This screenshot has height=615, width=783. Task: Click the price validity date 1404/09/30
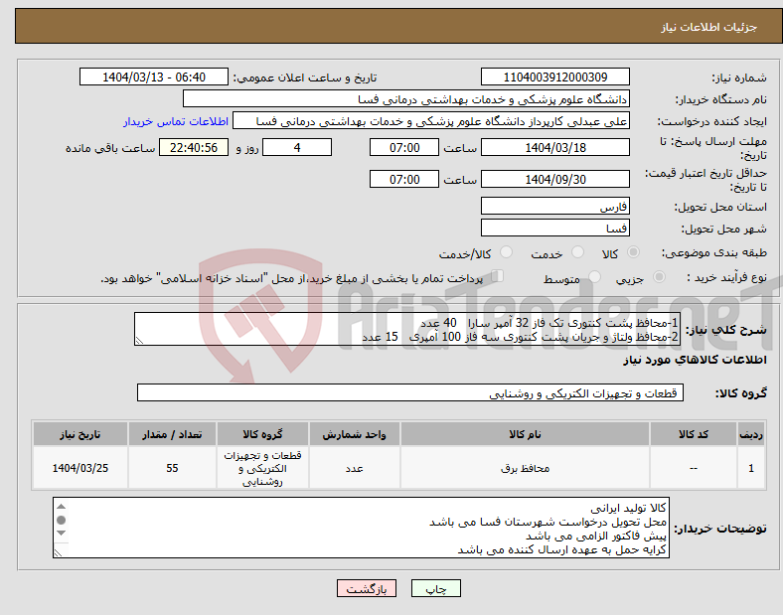(554, 179)
